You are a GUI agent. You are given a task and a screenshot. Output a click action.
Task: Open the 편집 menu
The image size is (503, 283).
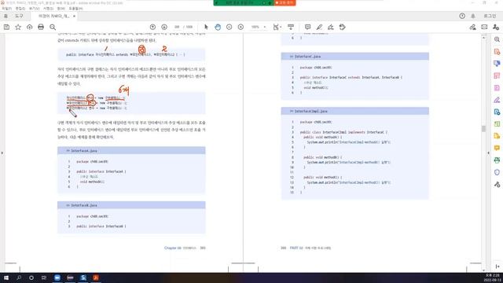coord(20,9)
